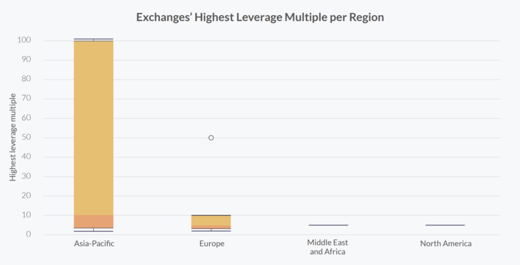The width and height of the screenshot is (520, 265).
Task: Click the Asia-Pacific axis label
Action: pos(94,244)
